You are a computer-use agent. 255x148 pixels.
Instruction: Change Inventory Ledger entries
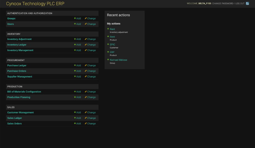(x=90, y=45)
